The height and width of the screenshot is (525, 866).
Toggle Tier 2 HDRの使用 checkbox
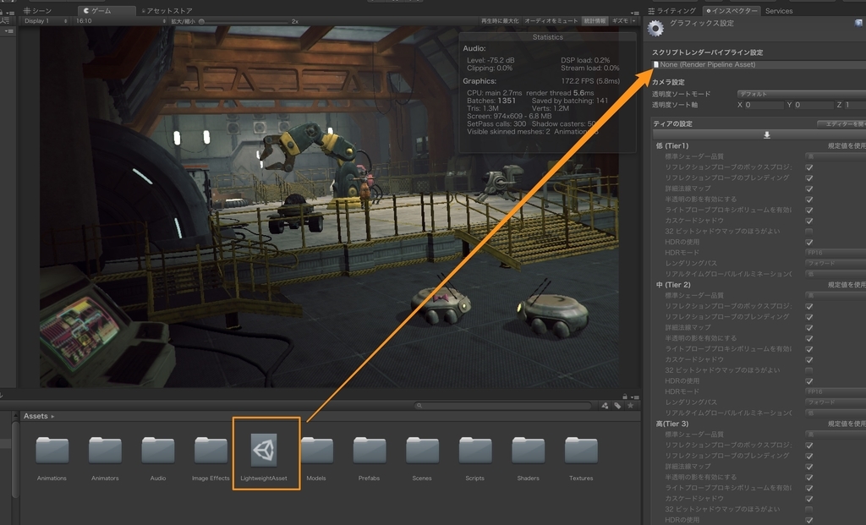coord(809,381)
